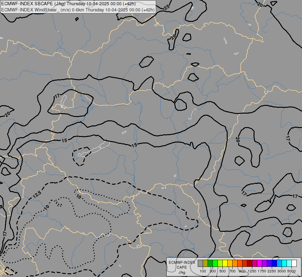Click the ECMWF-INDEX legend heading
The height and width of the screenshot is (277, 302).
point(182,263)
